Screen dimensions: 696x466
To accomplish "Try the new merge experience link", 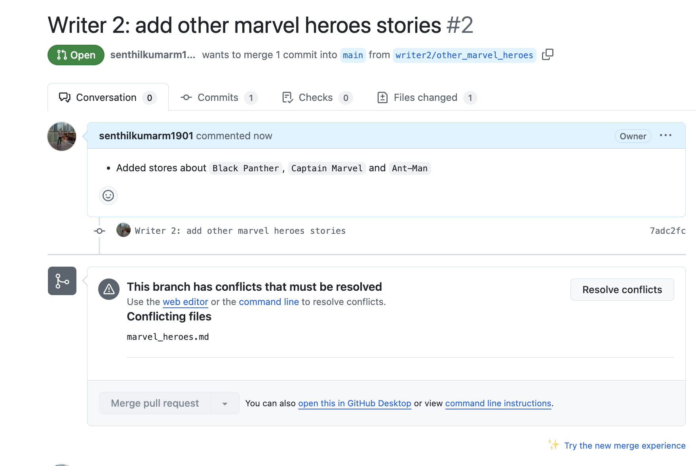I will click(x=624, y=446).
